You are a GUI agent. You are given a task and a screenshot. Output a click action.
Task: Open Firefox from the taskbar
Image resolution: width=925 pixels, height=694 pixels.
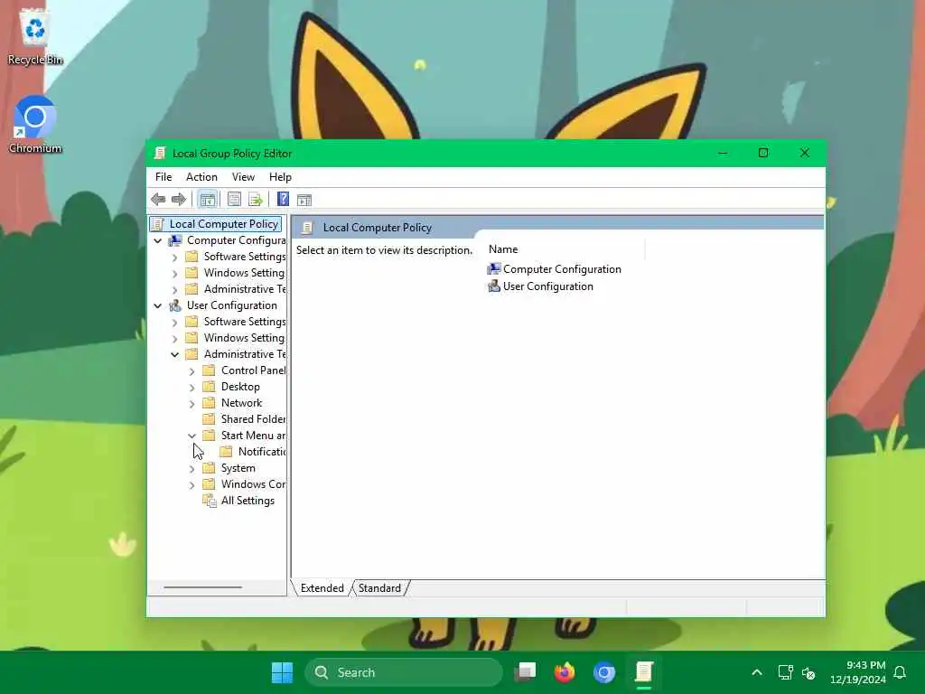(565, 672)
